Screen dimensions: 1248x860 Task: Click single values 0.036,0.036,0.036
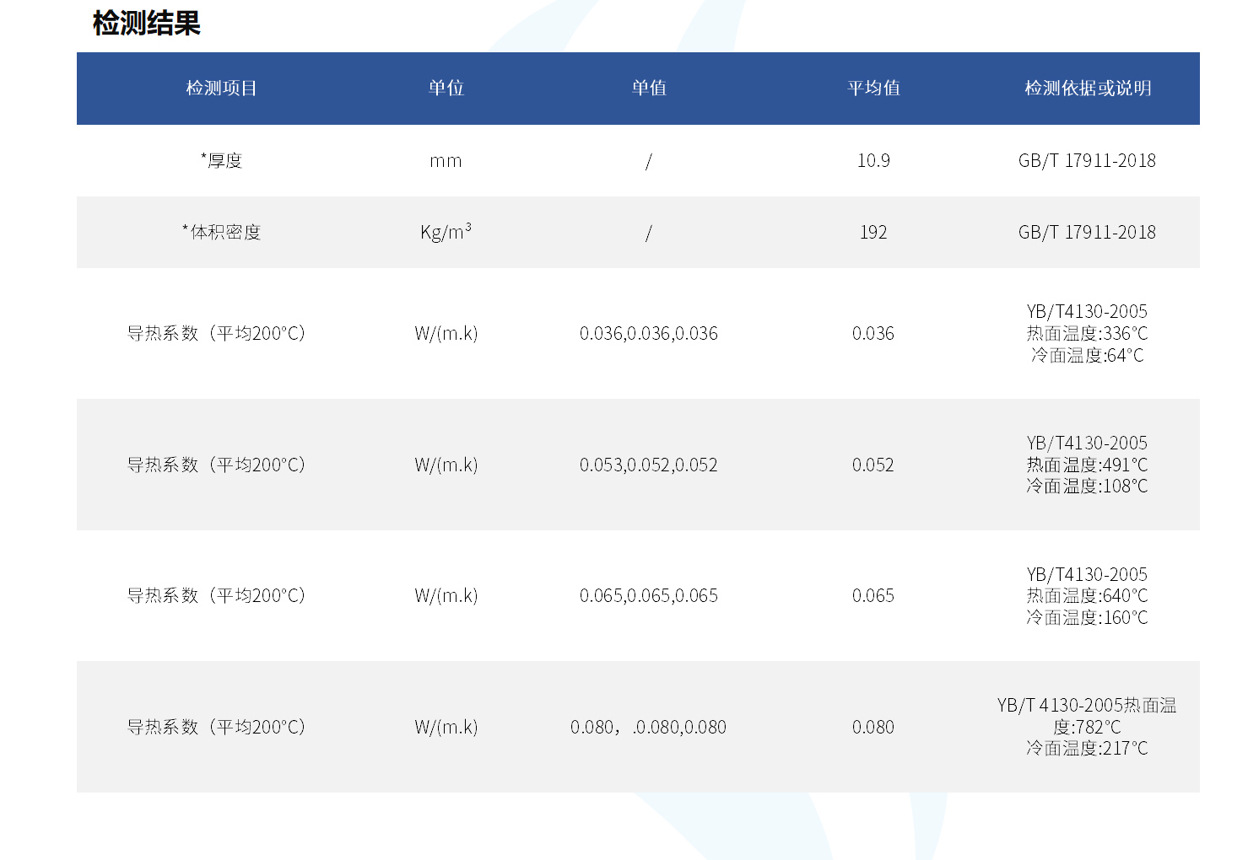point(648,334)
